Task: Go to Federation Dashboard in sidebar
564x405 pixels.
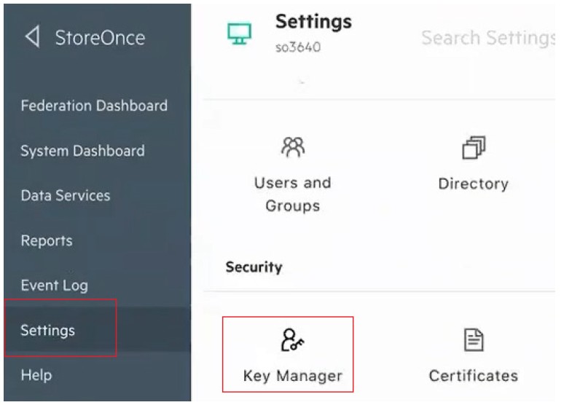Action: pos(94,106)
